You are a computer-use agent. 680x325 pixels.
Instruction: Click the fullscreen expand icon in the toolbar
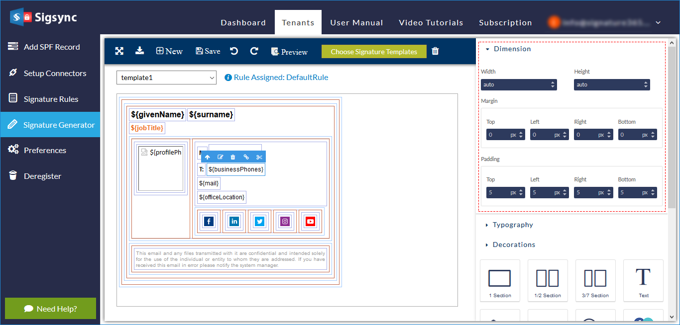[x=119, y=51]
